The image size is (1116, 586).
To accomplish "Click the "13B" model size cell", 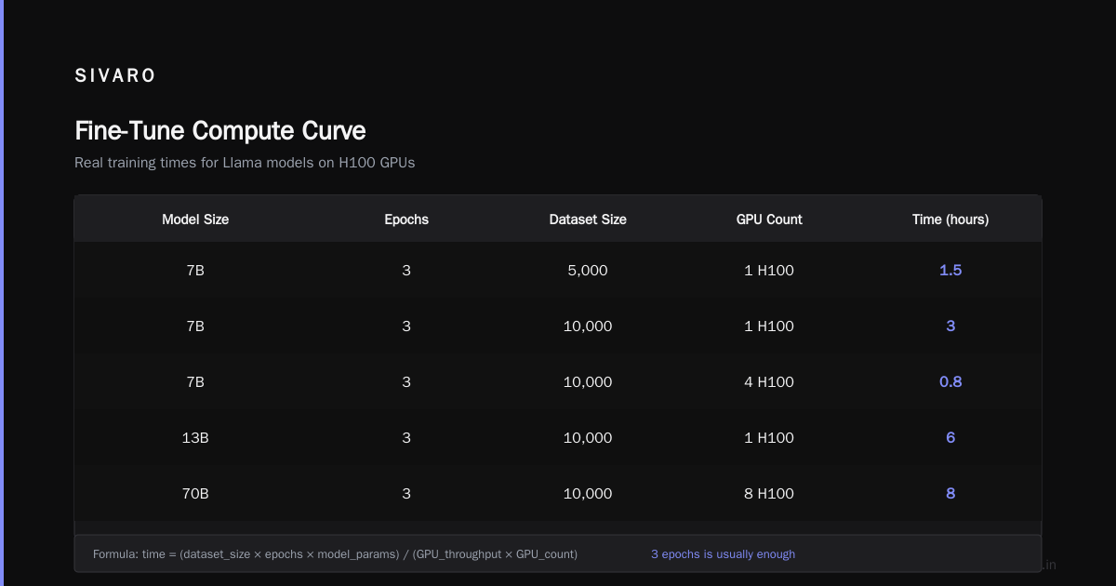I will pos(195,438).
